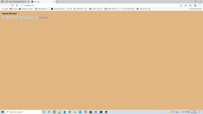The image size is (203, 114).
Task: Open Cortana from the taskbar
Action: (x=44, y=112)
